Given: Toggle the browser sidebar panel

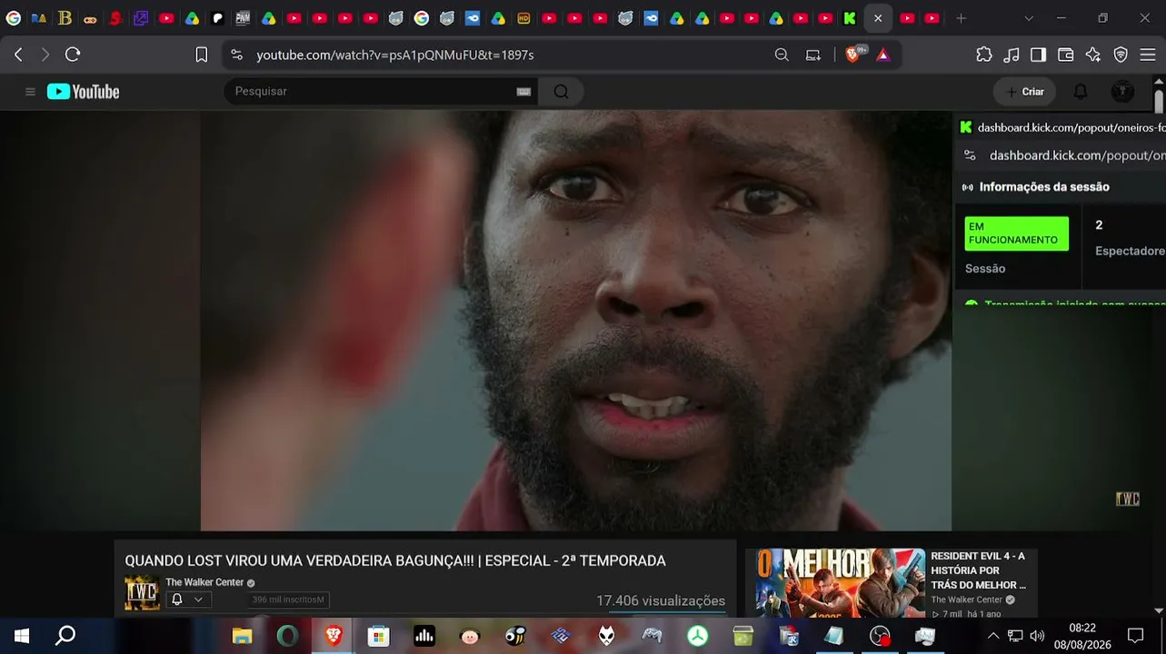Looking at the screenshot, I should [1038, 54].
